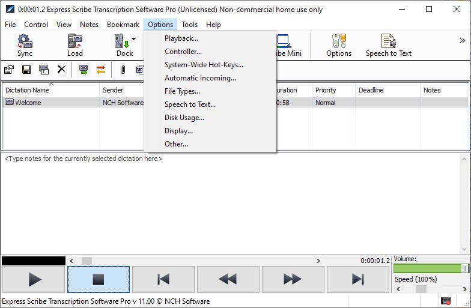Viewport: 471px width, 308px height.
Task: Click the Go to Start button
Action: point(163,279)
